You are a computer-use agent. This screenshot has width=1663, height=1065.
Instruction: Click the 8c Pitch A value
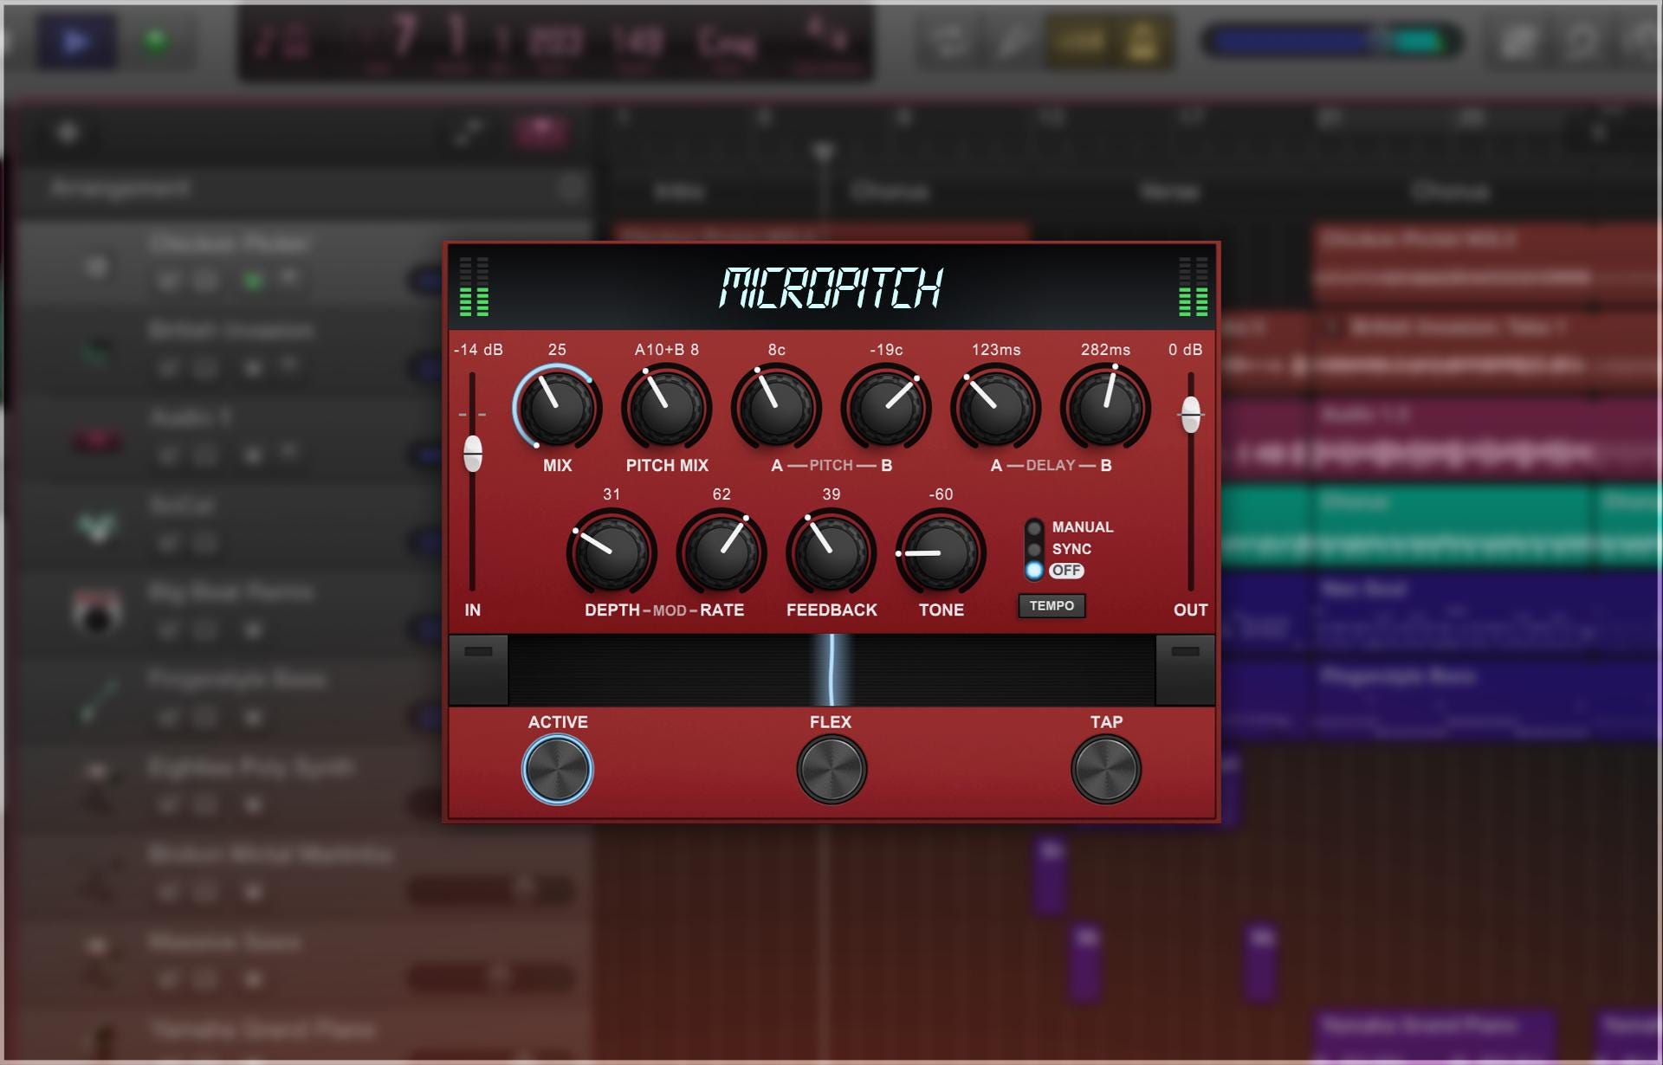[777, 350]
